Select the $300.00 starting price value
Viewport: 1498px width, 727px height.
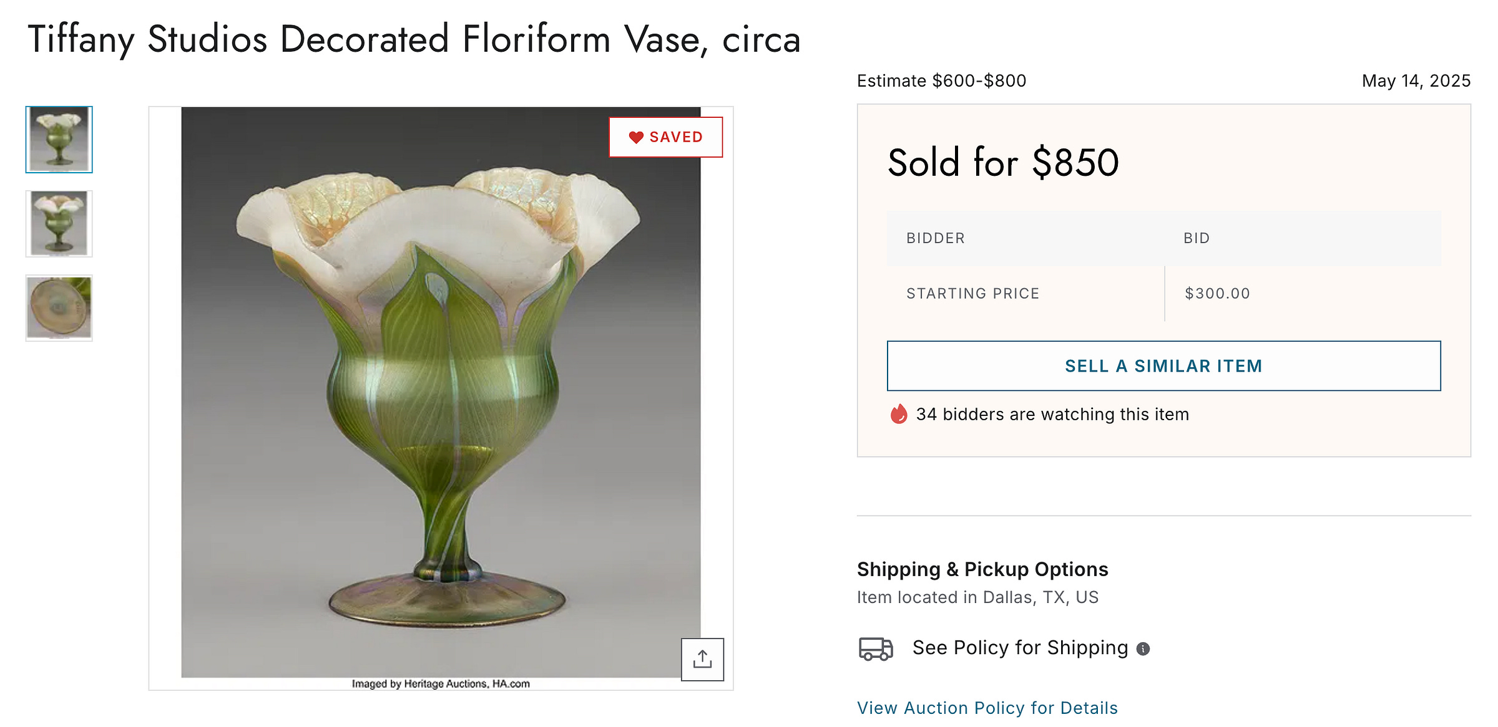[x=1217, y=294]
